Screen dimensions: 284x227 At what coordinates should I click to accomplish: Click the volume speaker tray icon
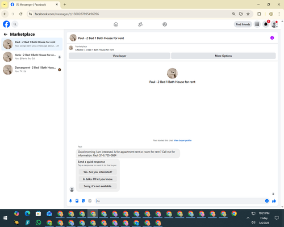(253, 222)
